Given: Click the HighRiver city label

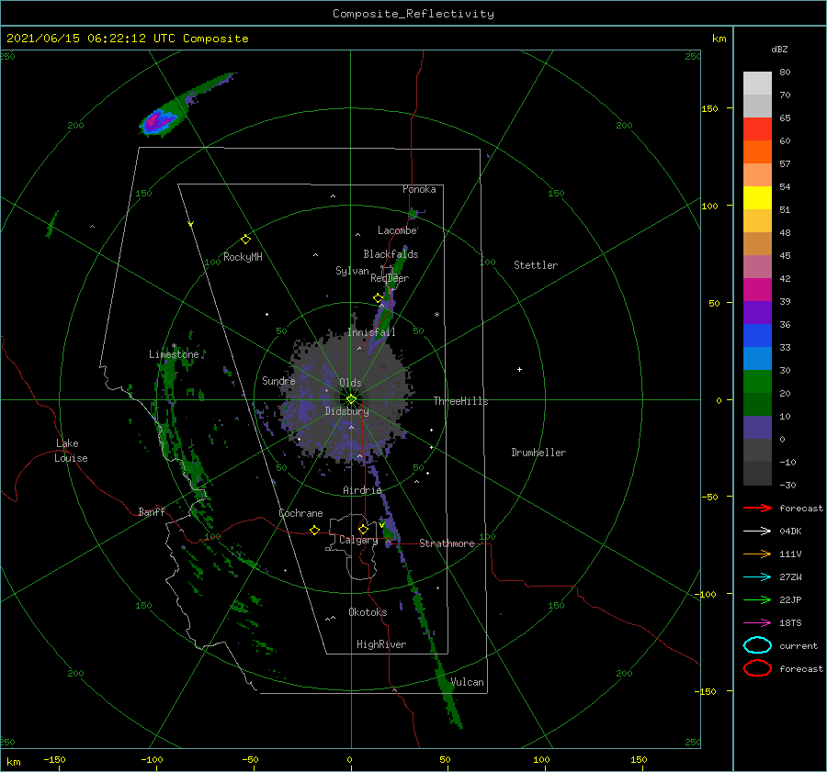Looking at the screenshot, I should tap(381, 644).
